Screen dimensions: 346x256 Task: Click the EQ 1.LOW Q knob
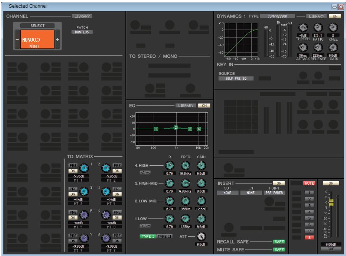(x=170, y=218)
